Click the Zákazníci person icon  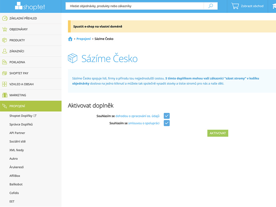(5, 51)
